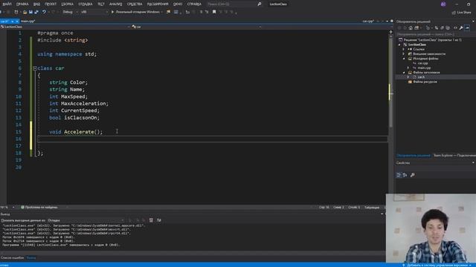The width and height of the screenshot is (476, 267).
Task: Click the Live Share button
Action: [461, 13]
